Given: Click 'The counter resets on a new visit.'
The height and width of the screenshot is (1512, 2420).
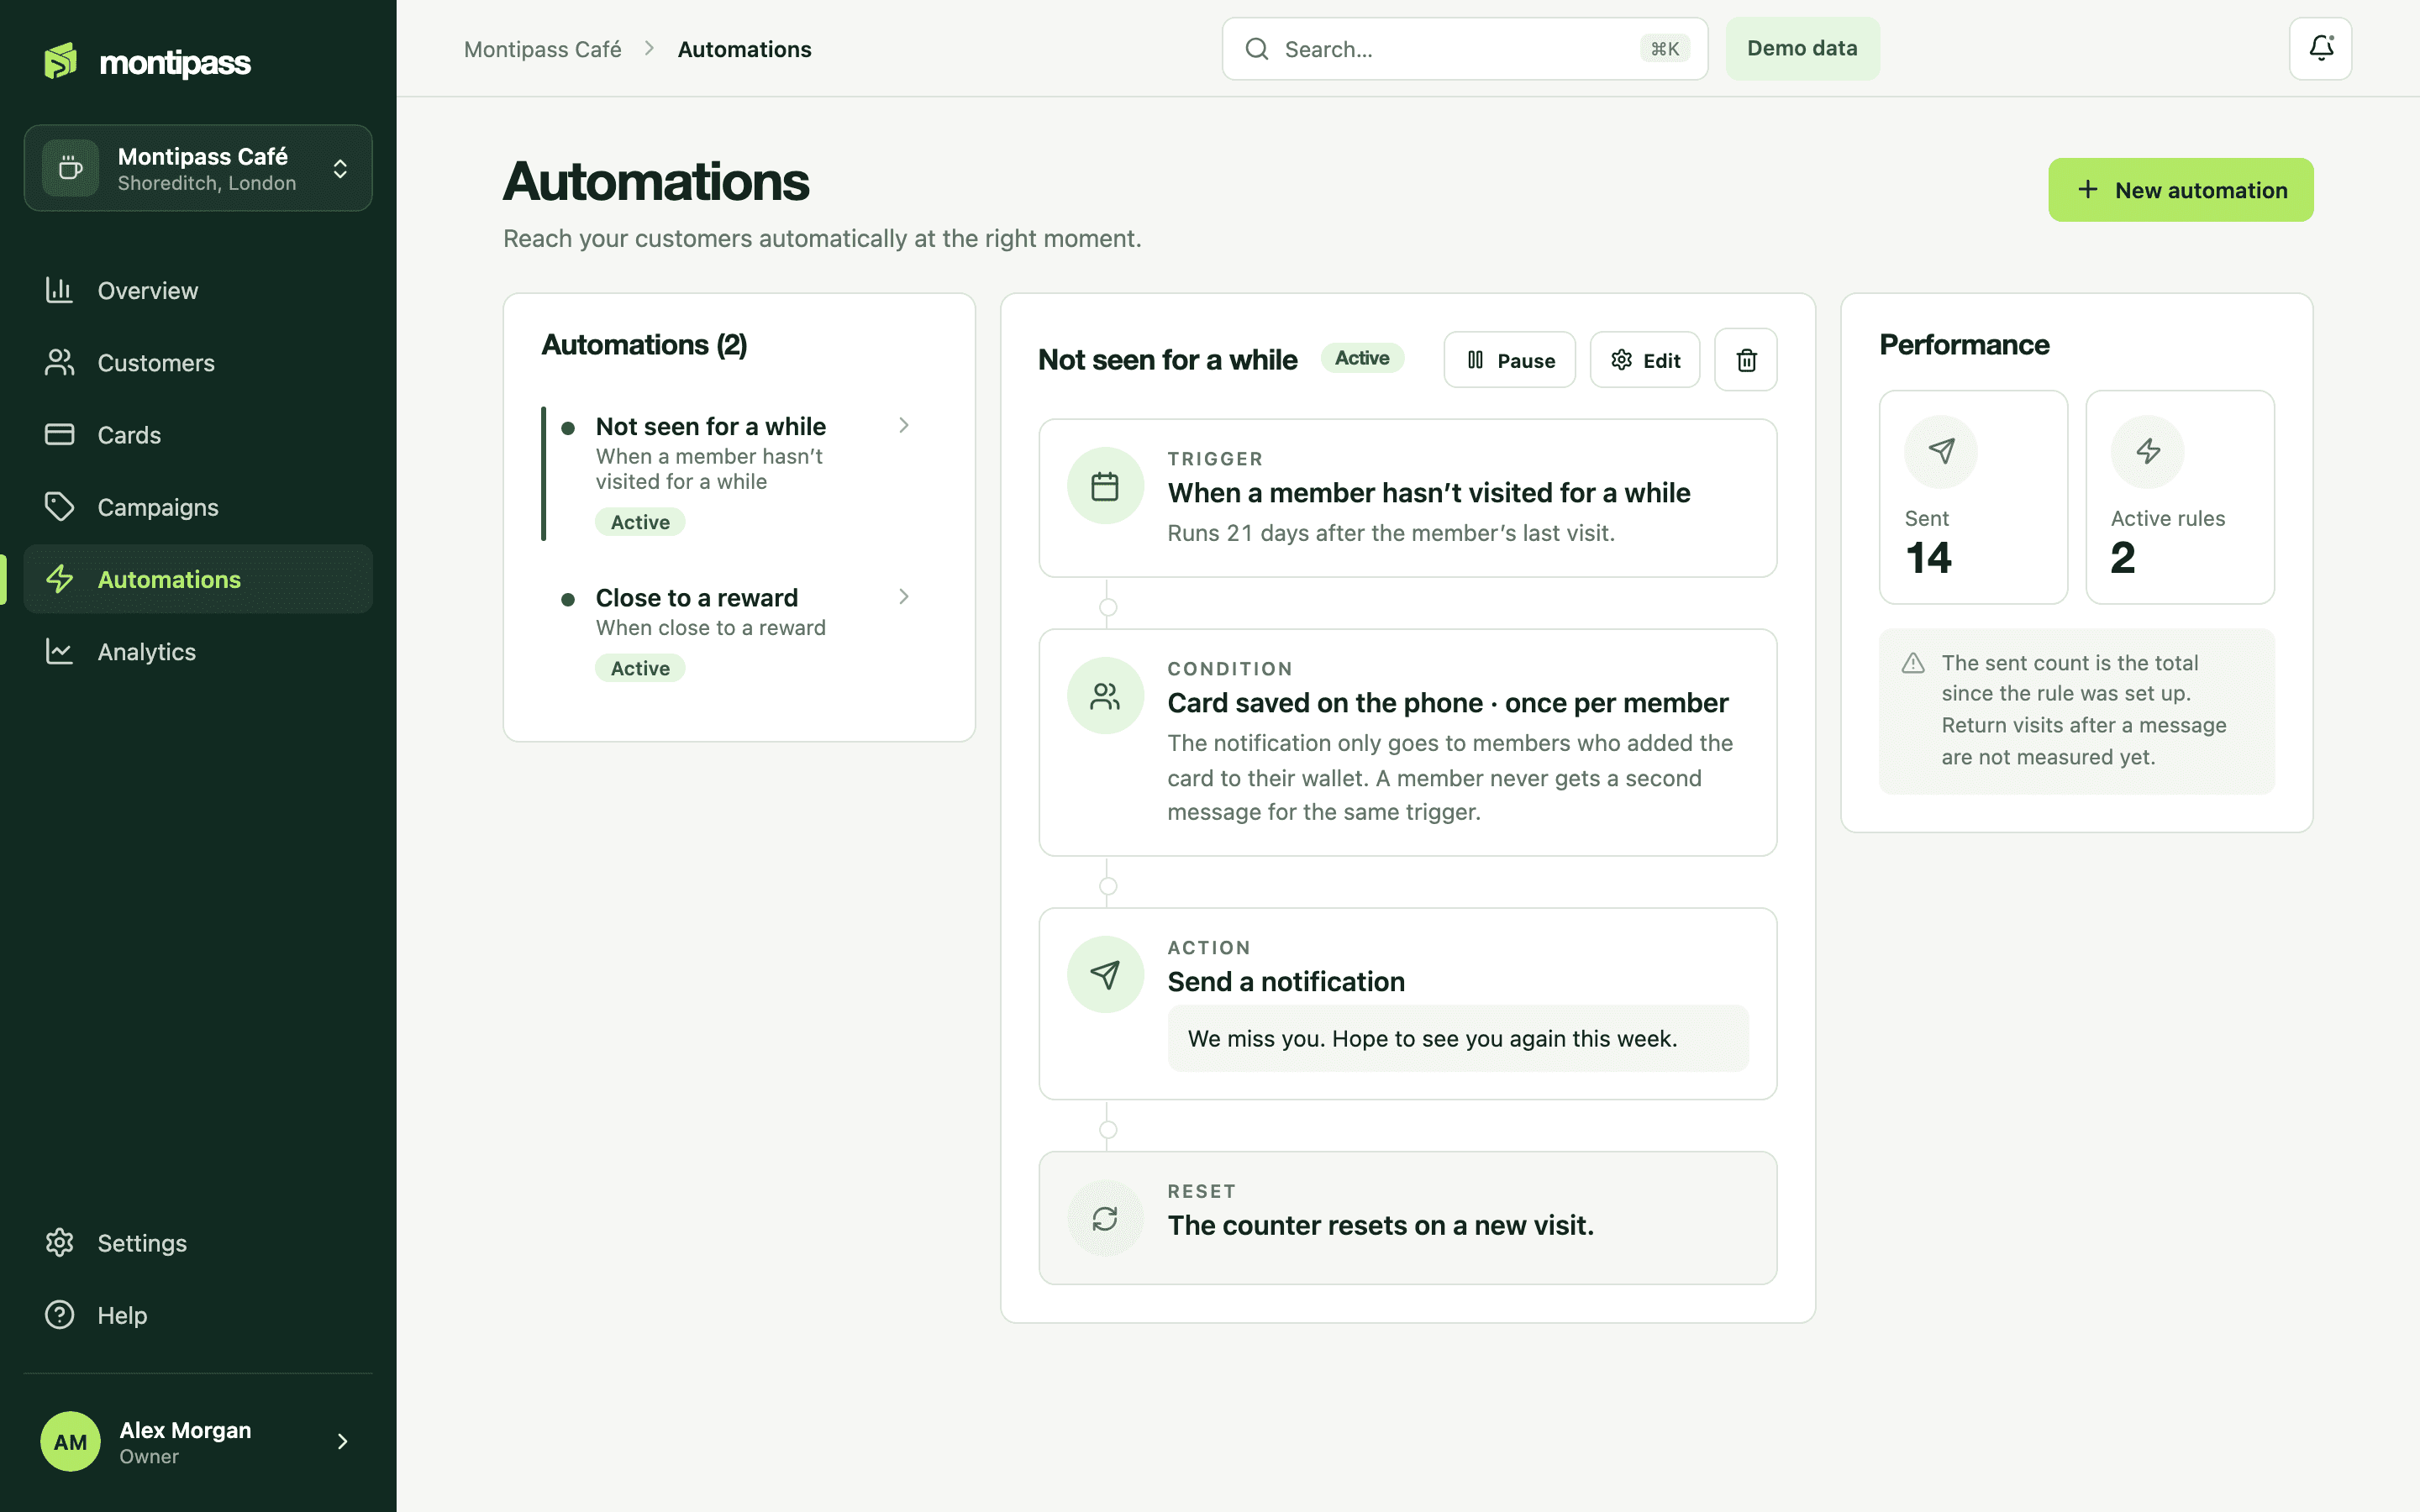Looking at the screenshot, I should coord(1380,1225).
